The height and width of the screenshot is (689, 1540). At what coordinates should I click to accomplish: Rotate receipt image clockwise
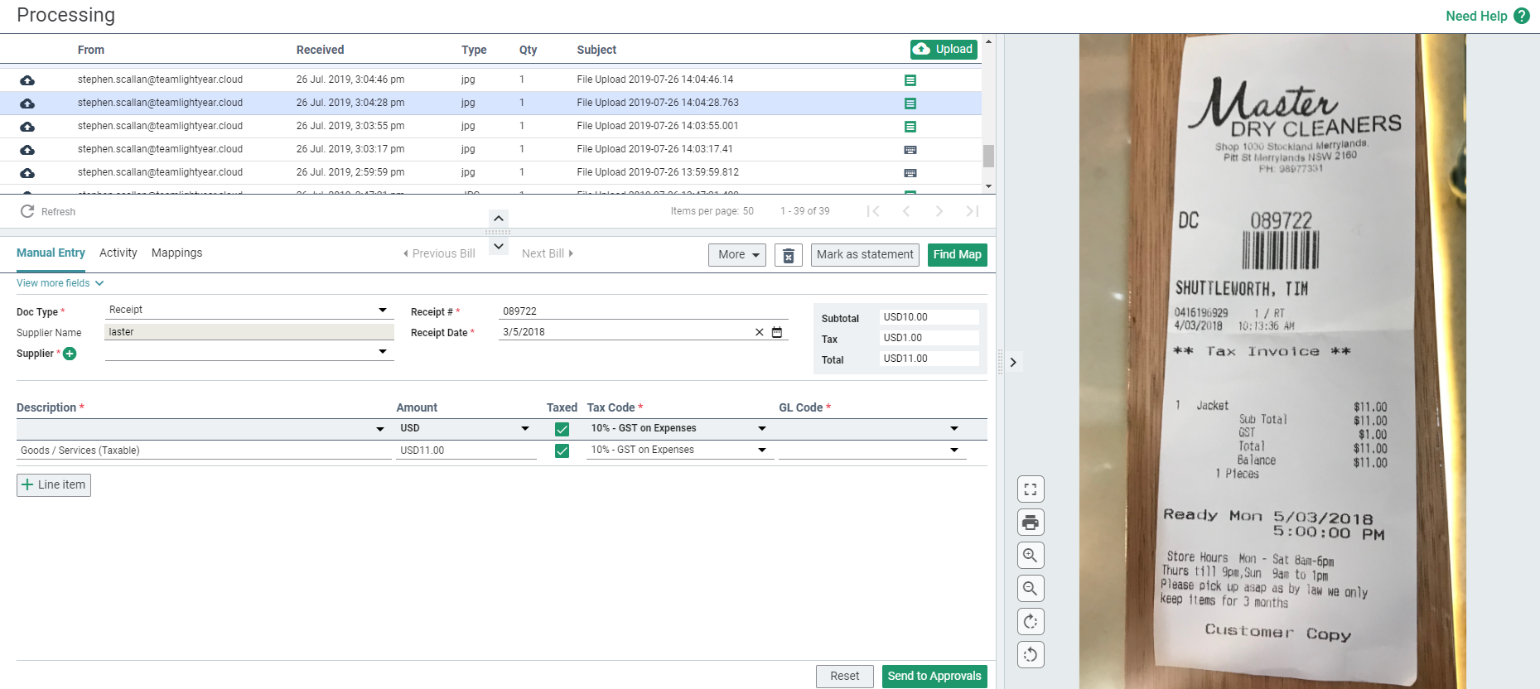tap(1031, 622)
